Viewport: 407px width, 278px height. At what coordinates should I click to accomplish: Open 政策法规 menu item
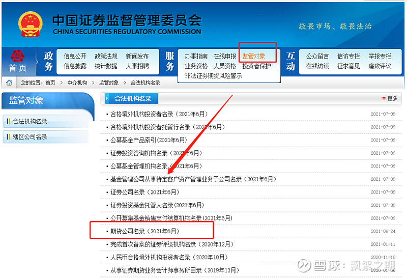click(106, 56)
